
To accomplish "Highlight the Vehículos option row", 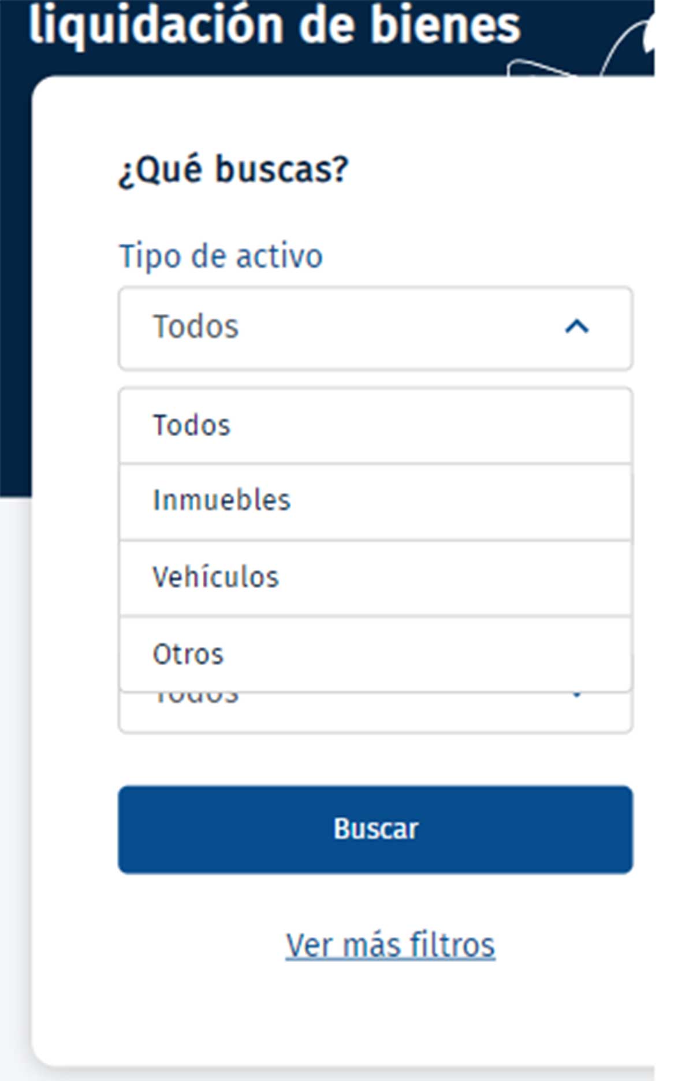I will pos(375,575).
